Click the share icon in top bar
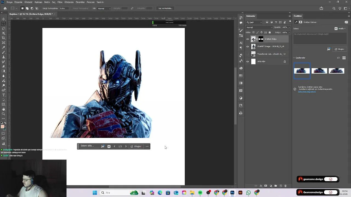The image size is (351, 197). [321, 8]
